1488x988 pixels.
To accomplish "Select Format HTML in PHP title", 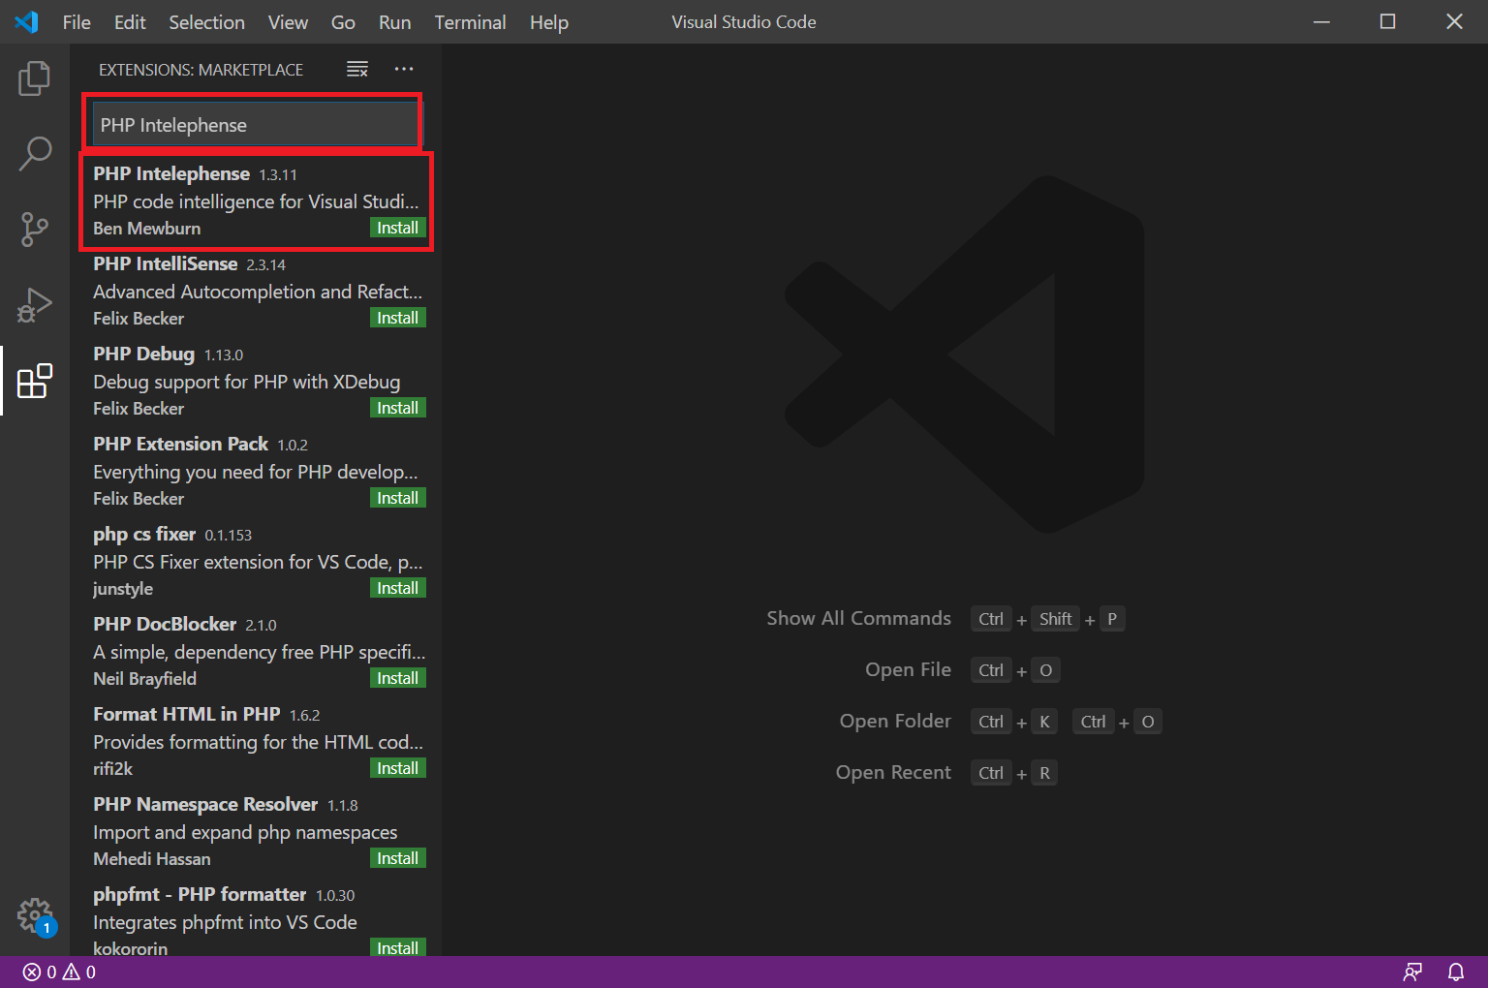I will tap(187, 714).
